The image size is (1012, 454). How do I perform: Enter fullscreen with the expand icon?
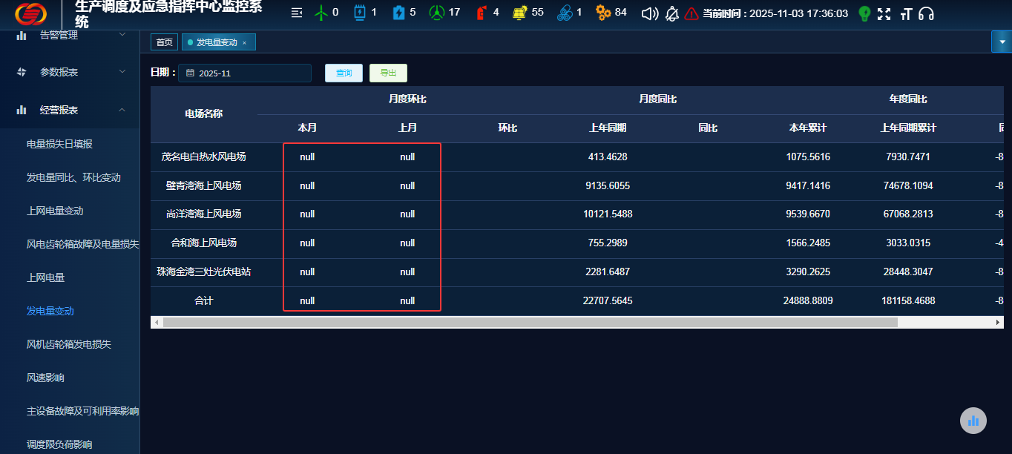pos(884,13)
